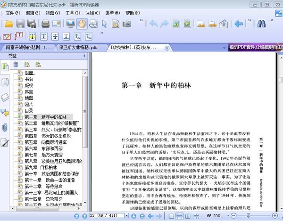Viewport: 283px width, 221px height.
Task: Open the Layers panel in the sidebar
Action: pos(5,98)
